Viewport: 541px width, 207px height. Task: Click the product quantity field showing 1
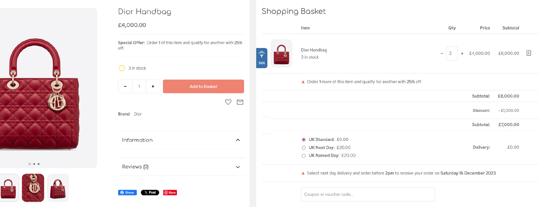[x=139, y=86]
